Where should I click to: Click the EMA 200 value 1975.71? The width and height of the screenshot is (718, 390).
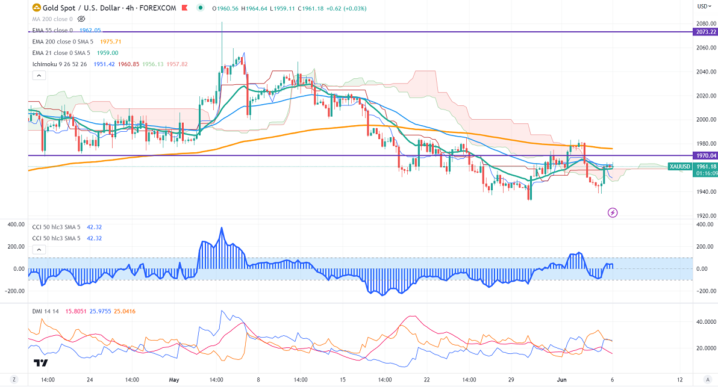[x=110, y=42]
